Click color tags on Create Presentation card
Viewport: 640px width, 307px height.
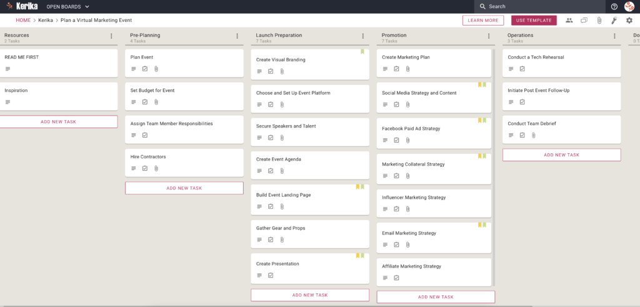(360, 256)
